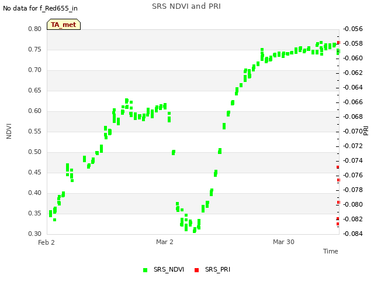Click the Time axis title
Viewport: 374px width, 281px height.
coord(331,251)
